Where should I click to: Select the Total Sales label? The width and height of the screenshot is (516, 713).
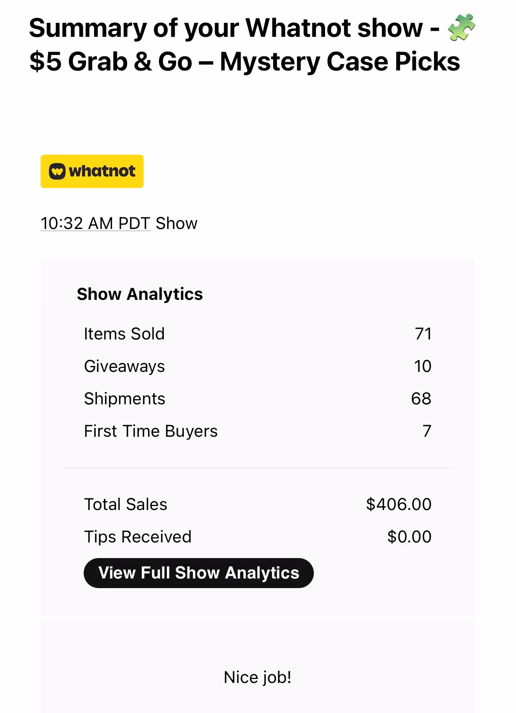(x=126, y=504)
